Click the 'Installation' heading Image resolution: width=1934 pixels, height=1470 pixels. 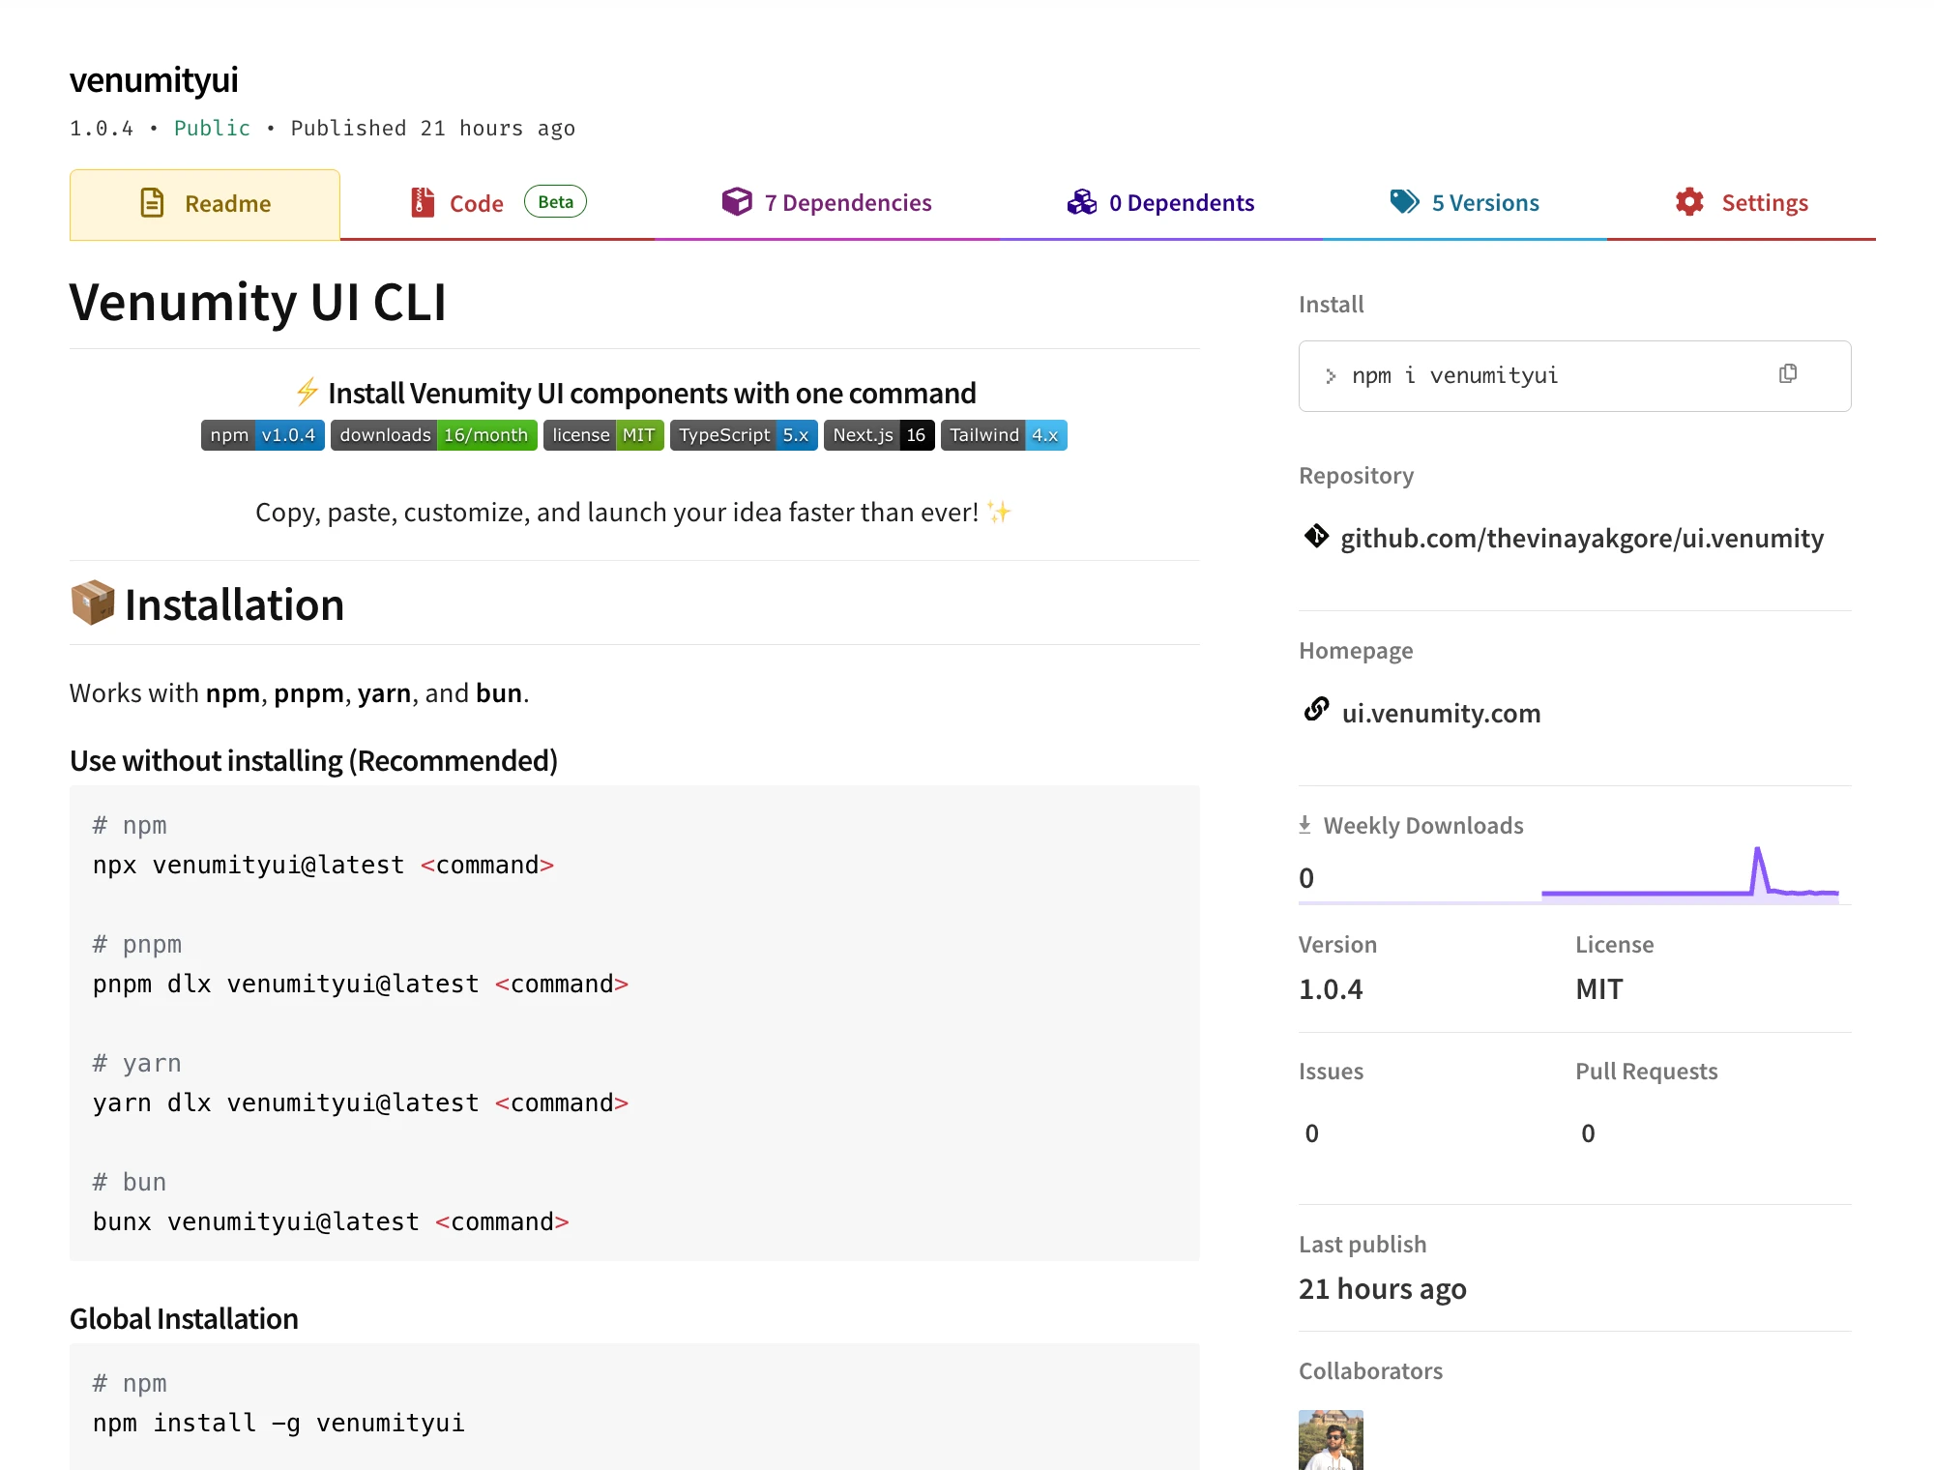[234, 605]
